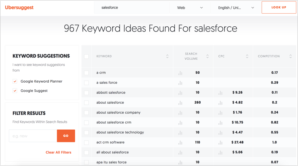Screen dimensions: 298x166
Task: Open the CPC chart icon for about salesforce
Action: pyautogui.click(x=220, y=103)
